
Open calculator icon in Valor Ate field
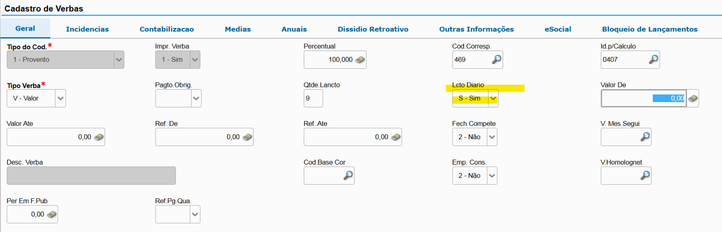(99, 137)
